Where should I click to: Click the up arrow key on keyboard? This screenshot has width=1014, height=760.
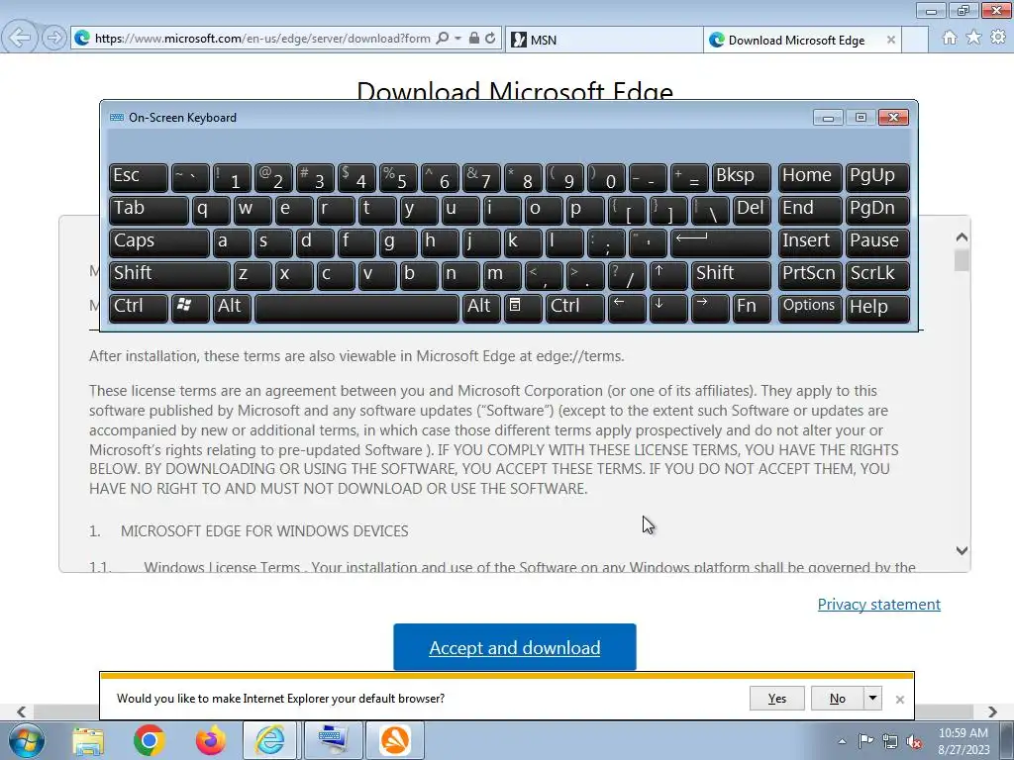click(x=668, y=275)
